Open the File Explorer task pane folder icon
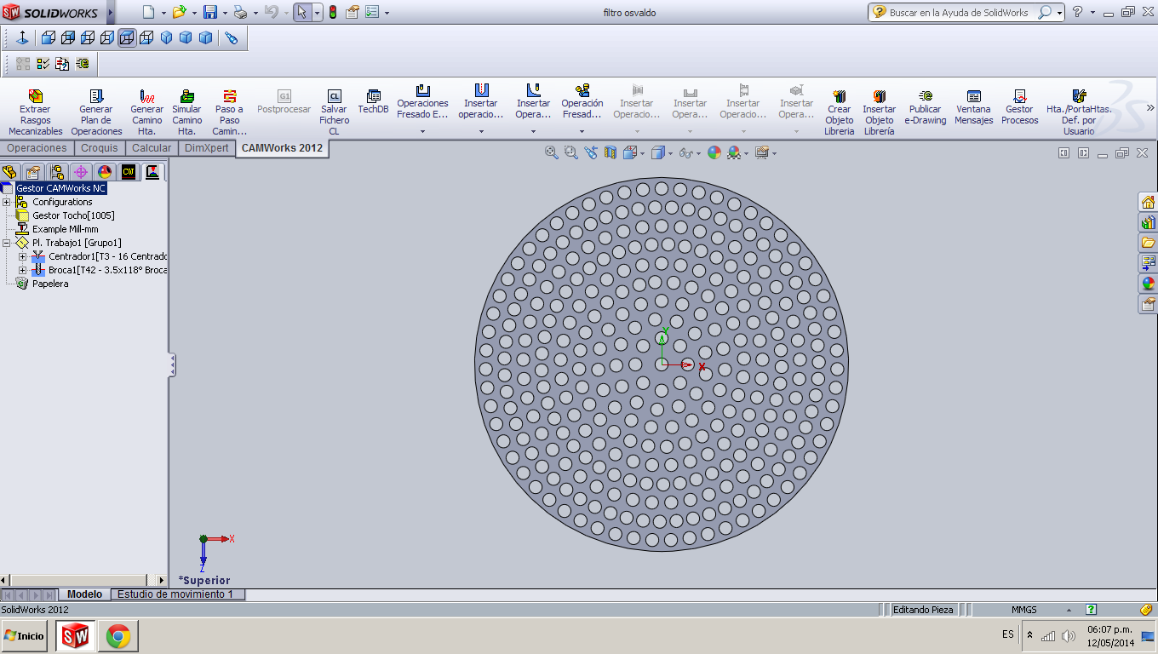The width and height of the screenshot is (1158, 654). click(x=1148, y=243)
